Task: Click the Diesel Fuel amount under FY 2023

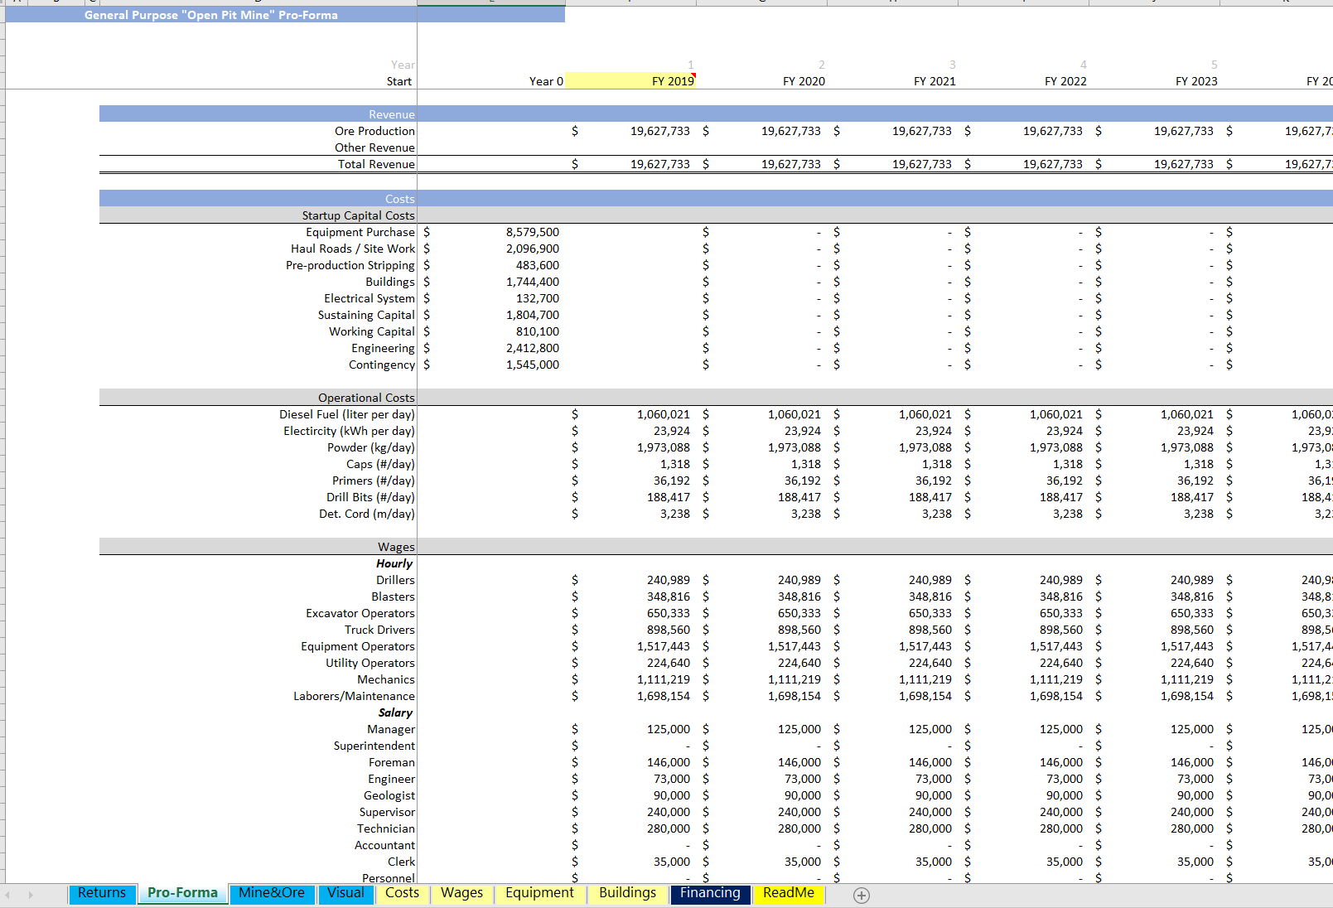Action: (x=1189, y=414)
